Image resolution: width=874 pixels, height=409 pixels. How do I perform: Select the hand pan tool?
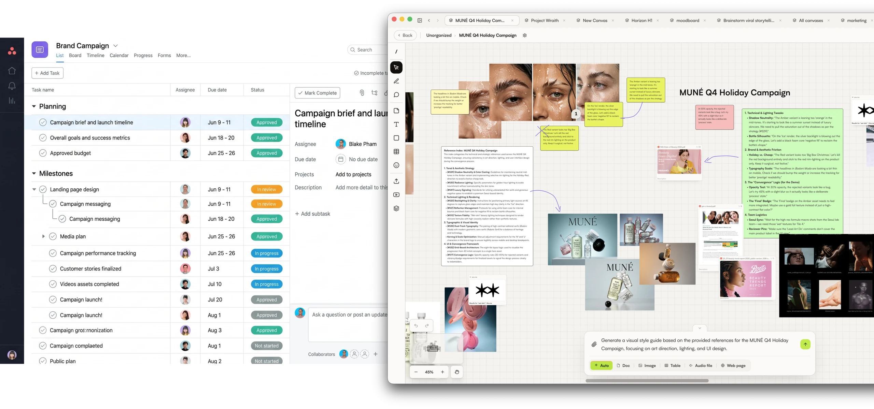click(x=457, y=372)
